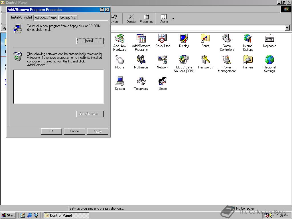Click the Task Scheduler tray icon
This screenshot has height=219, width=292.
pos(267,216)
